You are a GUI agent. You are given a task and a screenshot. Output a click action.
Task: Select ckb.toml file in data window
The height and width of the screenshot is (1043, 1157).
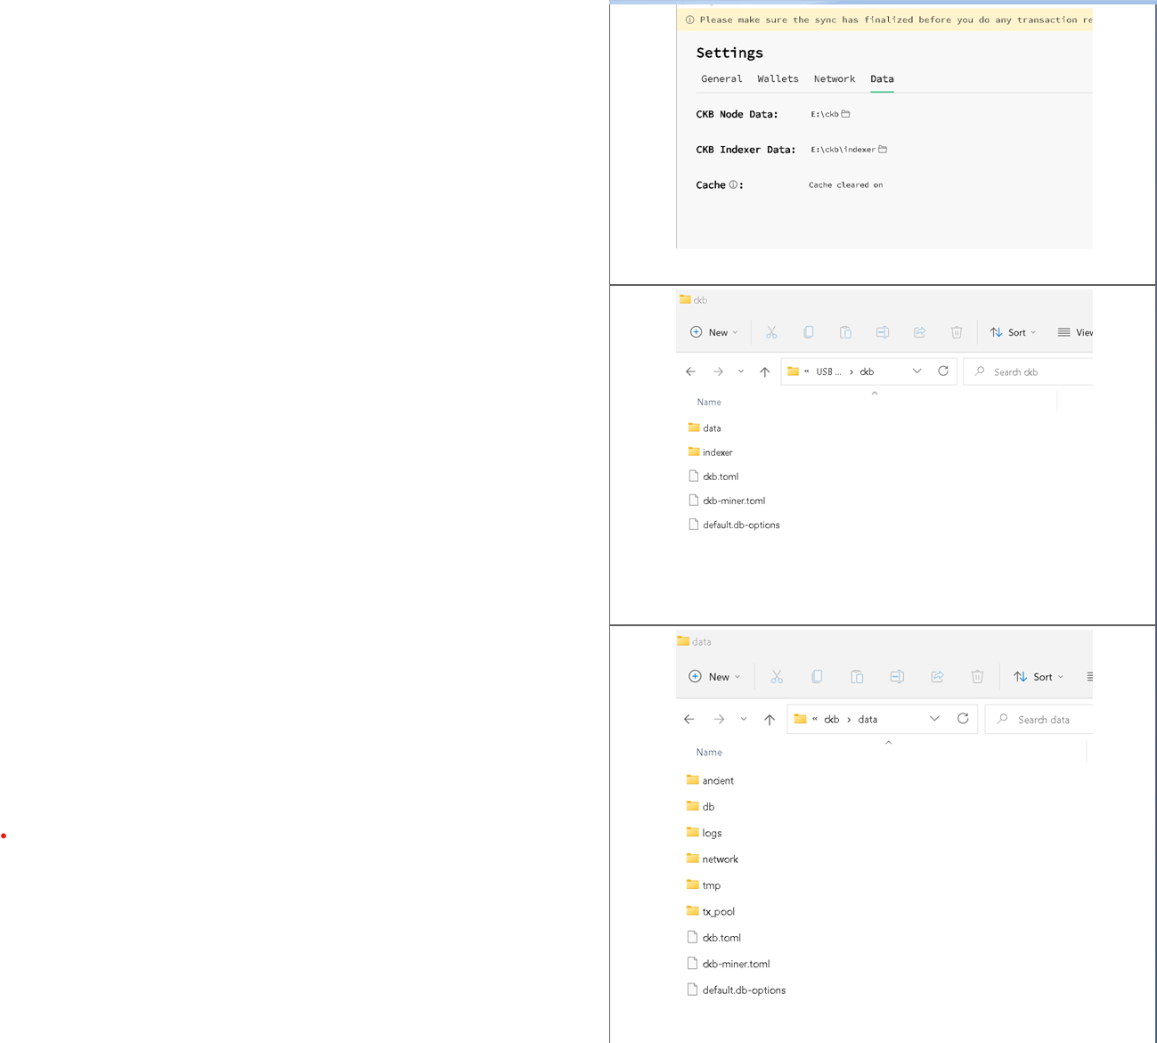pos(713,937)
